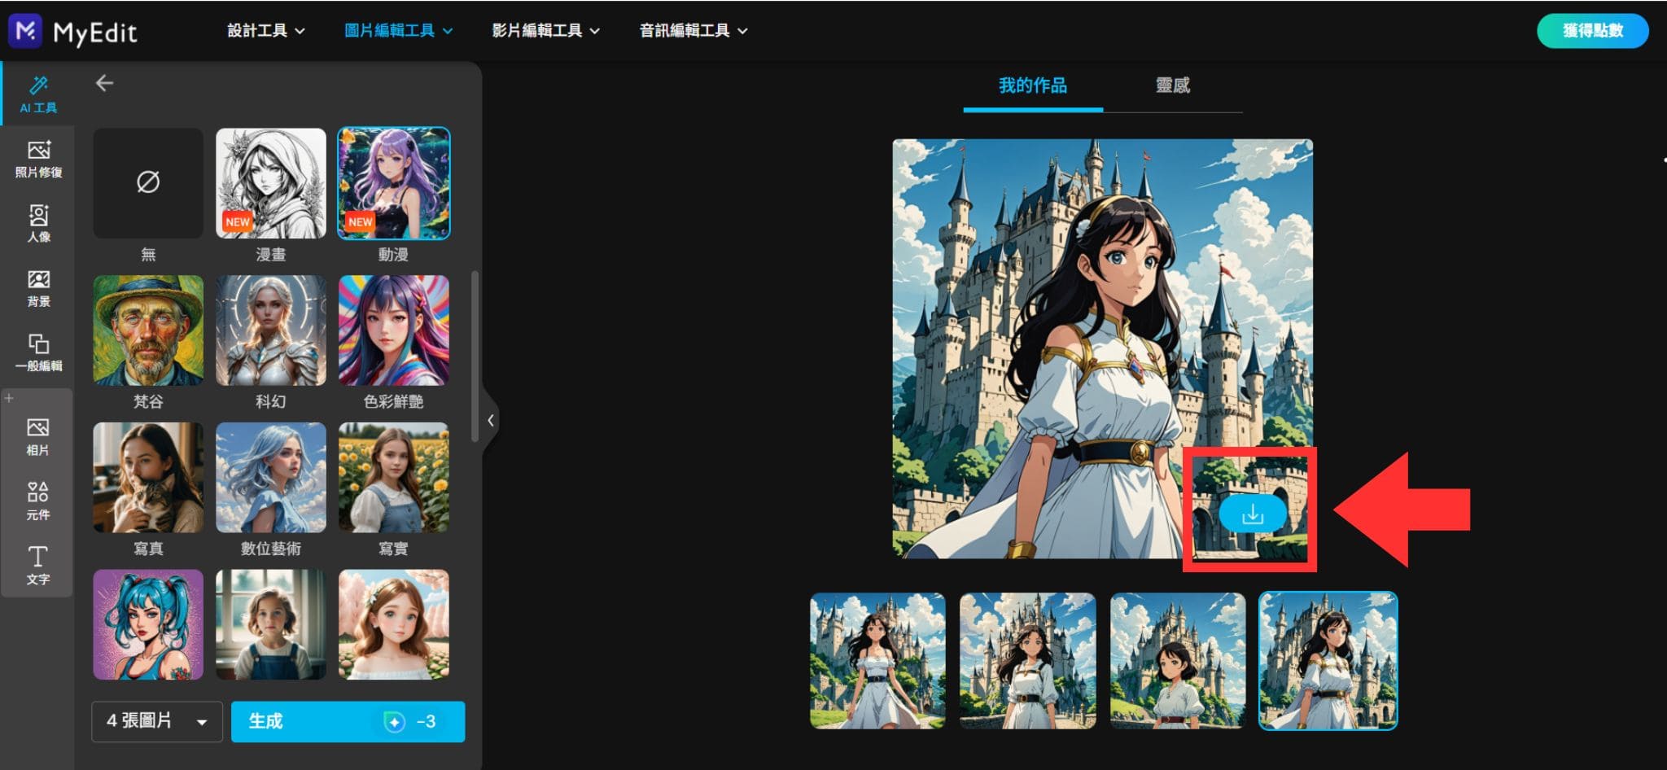Select the girl in flower field style thumbnail
Viewport: 1667px width, 770px height.
click(394, 624)
